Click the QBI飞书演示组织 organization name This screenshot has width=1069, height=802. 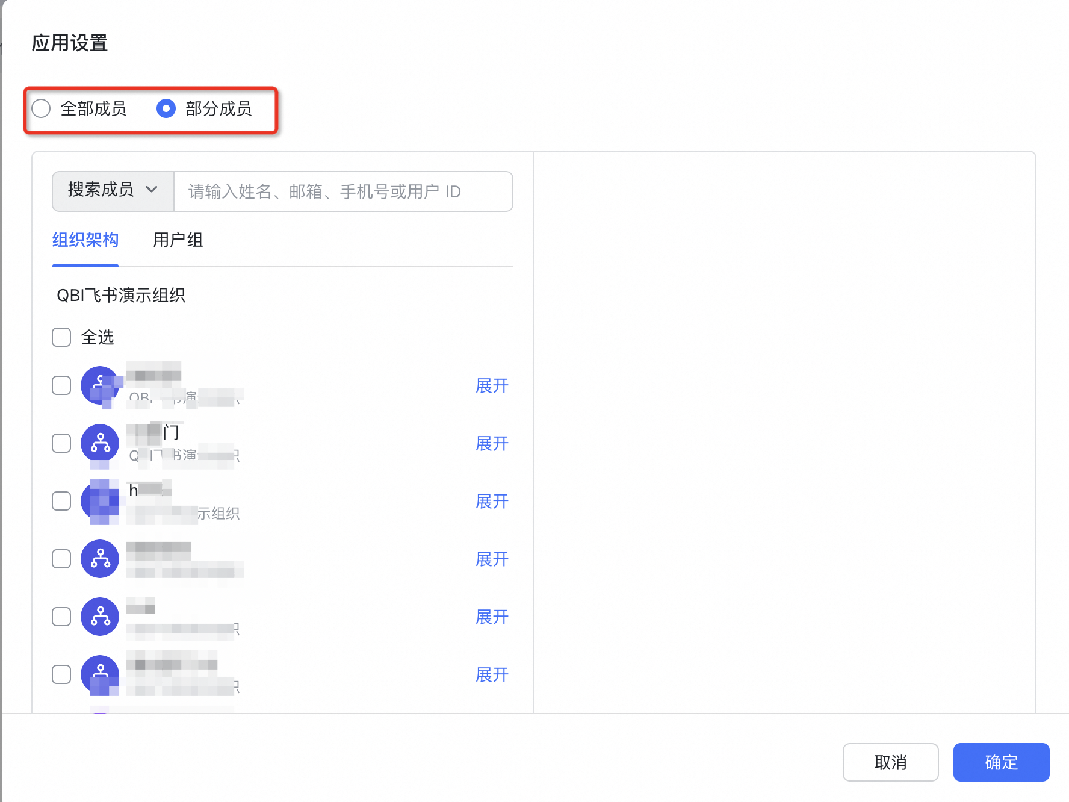(121, 295)
